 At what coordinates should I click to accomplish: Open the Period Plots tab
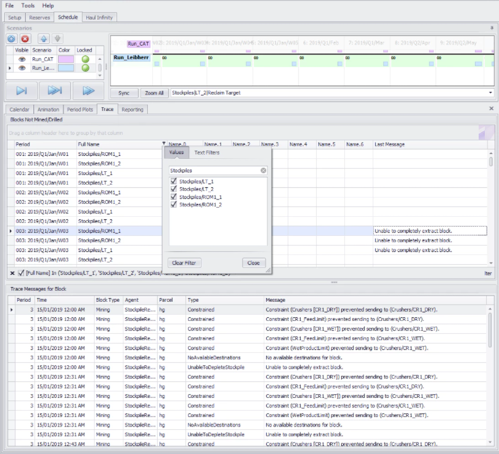point(81,110)
